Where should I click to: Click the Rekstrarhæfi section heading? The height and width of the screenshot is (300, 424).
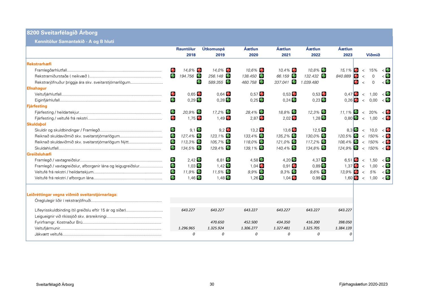click(x=39, y=64)
